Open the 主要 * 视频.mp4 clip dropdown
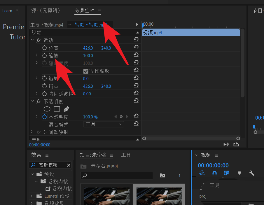The width and height of the screenshot is (264, 205). click(x=70, y=25)
